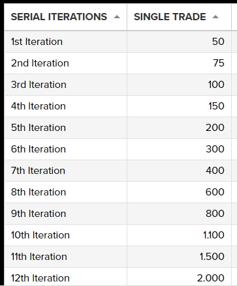
Task: Select the 9th Iteration row label
Action: pos(39,214)
